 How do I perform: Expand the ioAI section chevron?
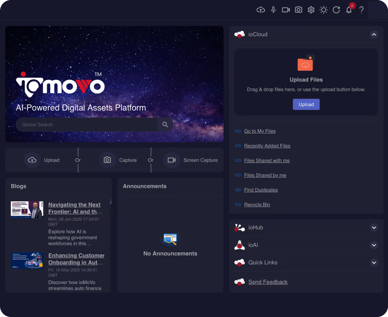tap(374, 245)
